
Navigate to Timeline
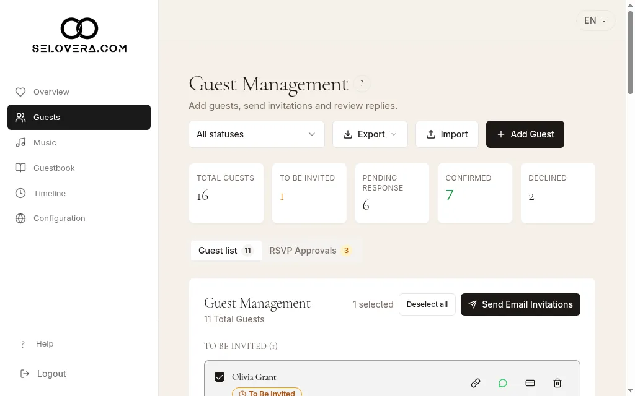click(x=79, y=193)
